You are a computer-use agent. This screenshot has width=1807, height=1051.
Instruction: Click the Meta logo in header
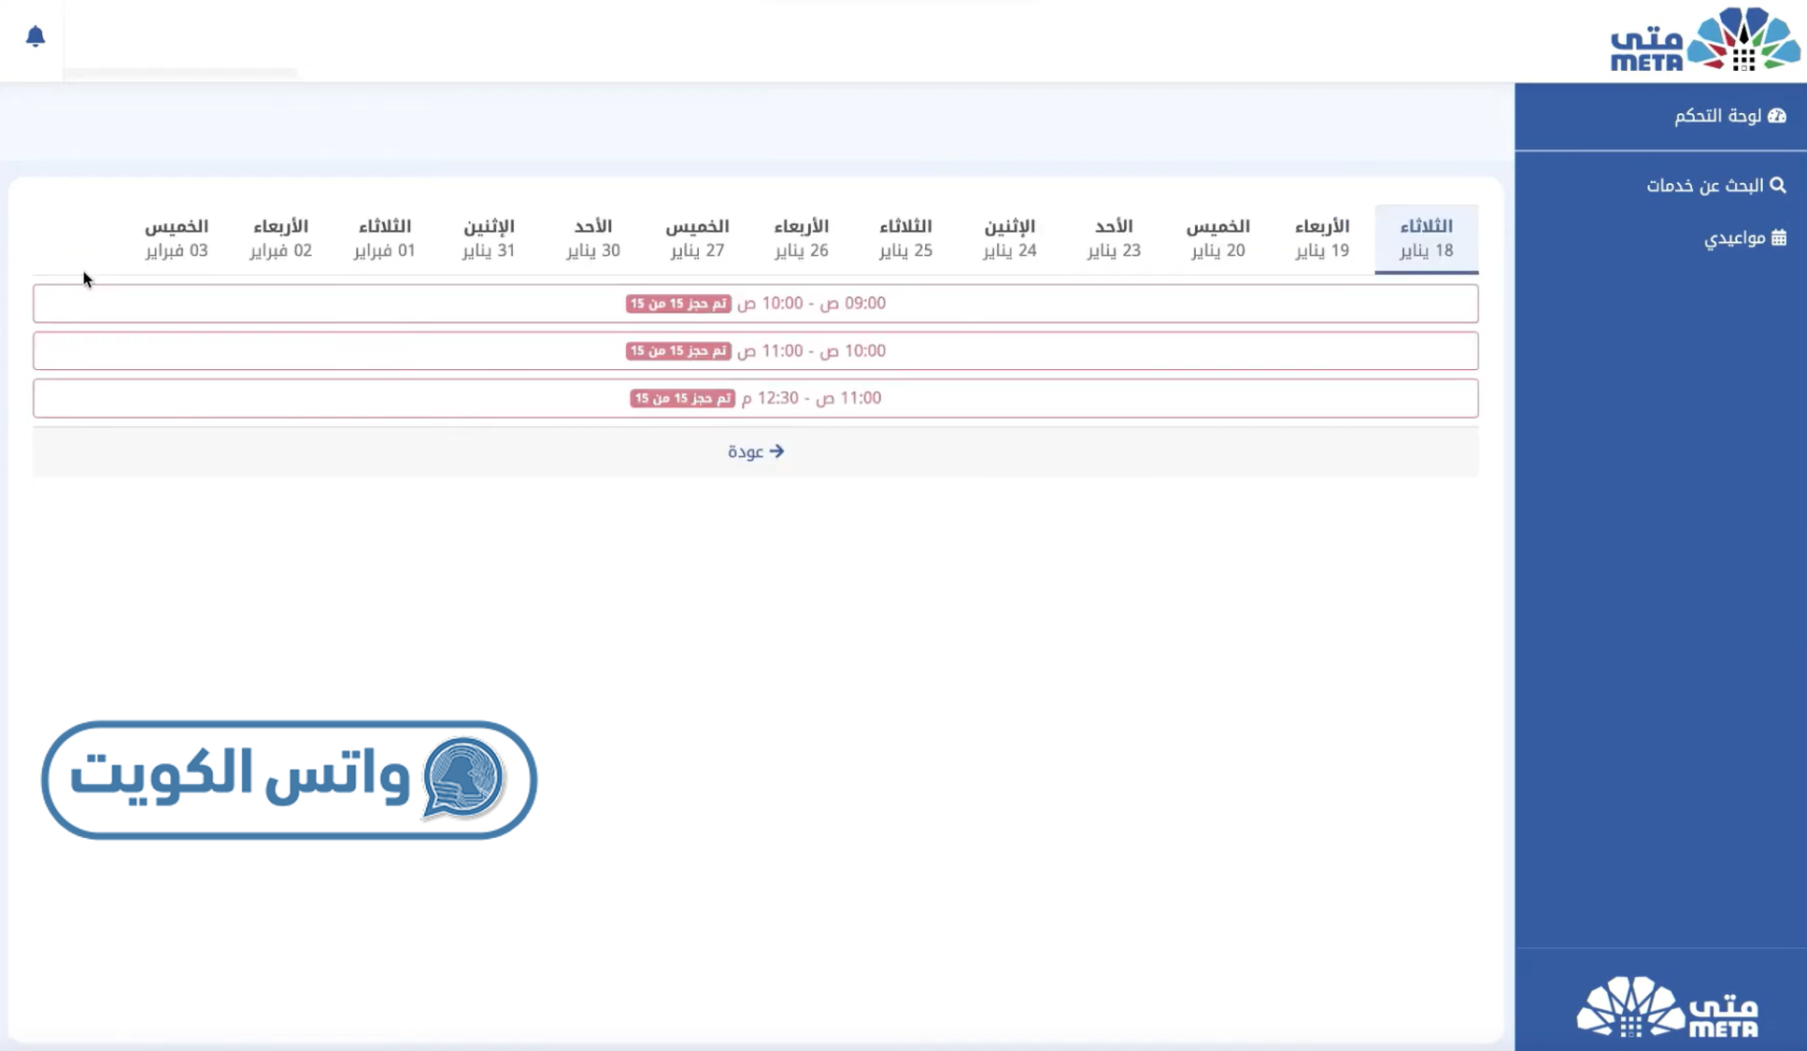(1705, 40)
